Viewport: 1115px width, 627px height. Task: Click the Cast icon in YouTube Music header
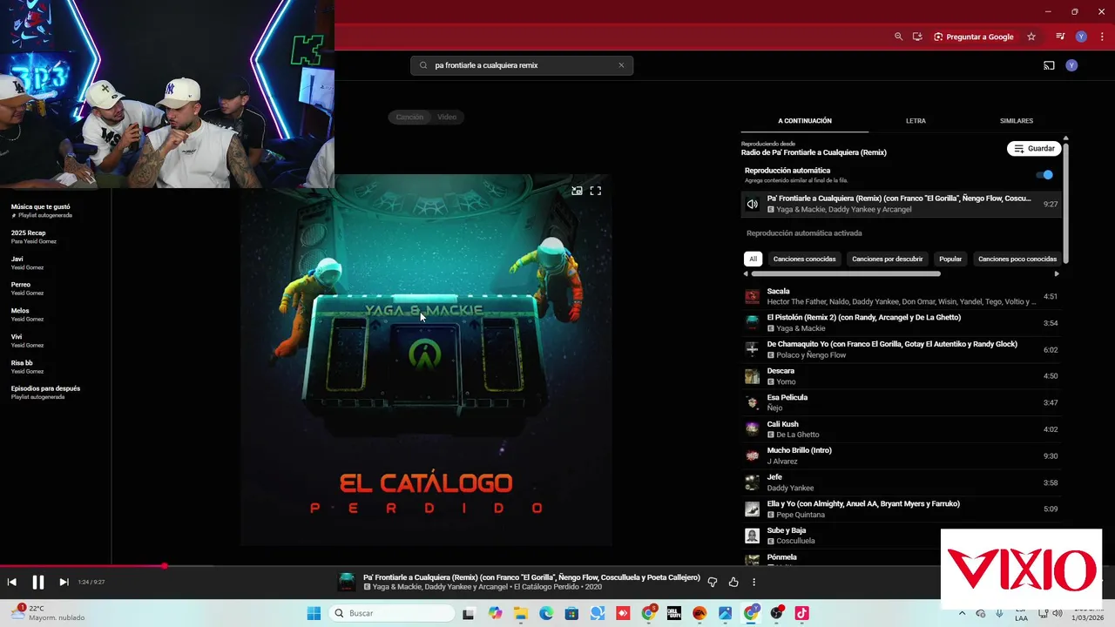click(1049, 65)
